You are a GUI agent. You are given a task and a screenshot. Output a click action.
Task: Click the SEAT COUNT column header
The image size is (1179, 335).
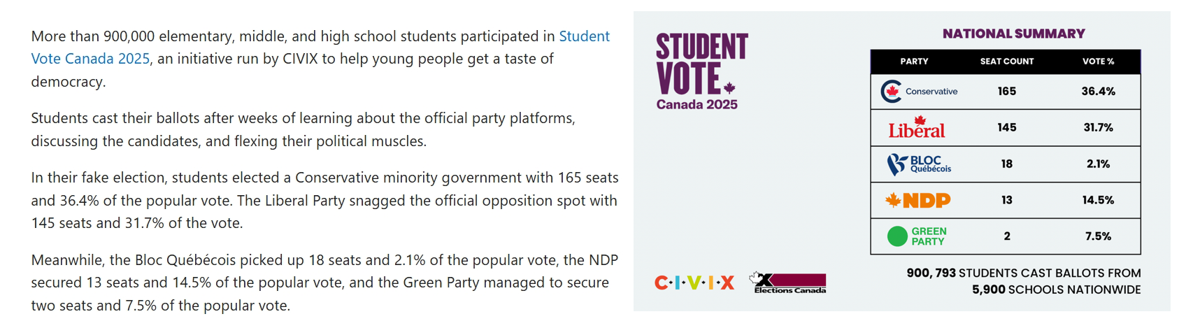1006,62
